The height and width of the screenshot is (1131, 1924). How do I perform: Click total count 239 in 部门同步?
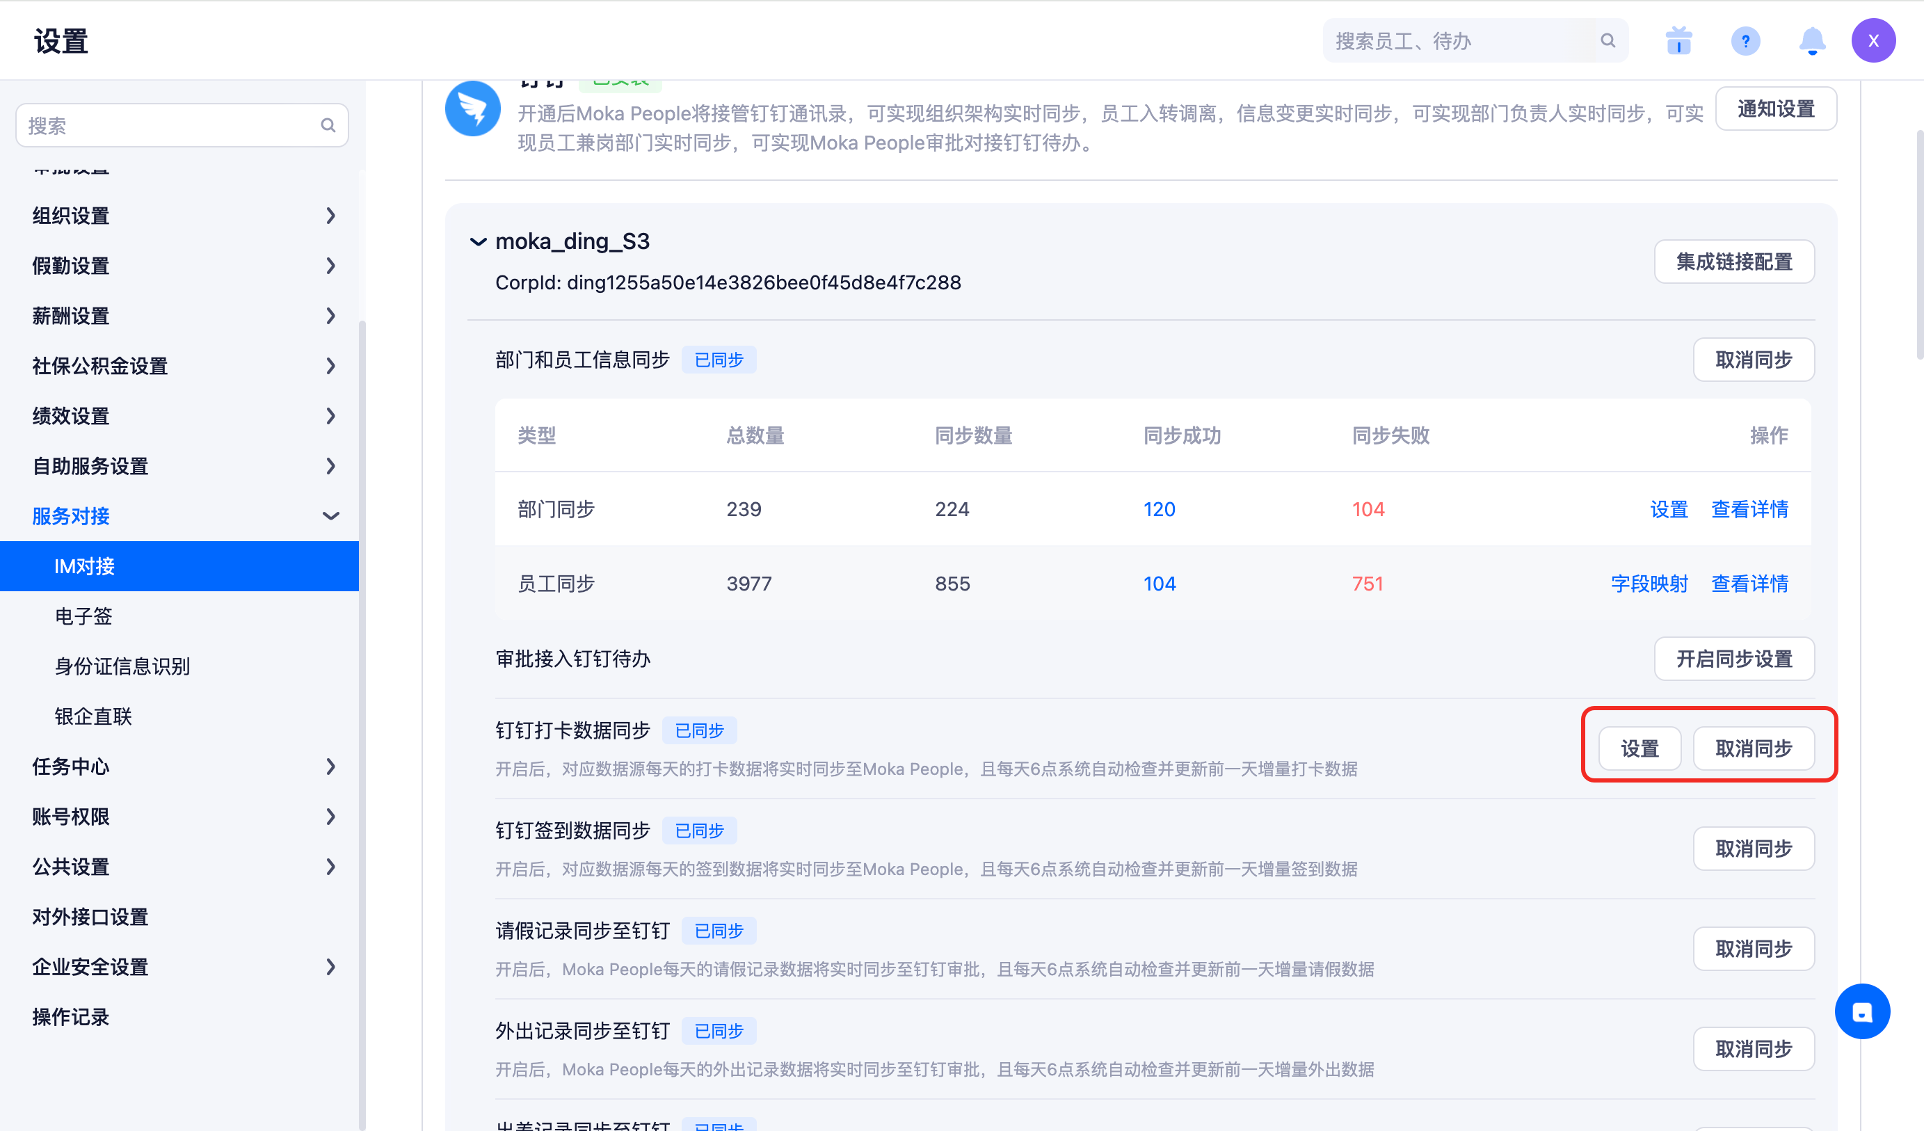tap(744, 509)
